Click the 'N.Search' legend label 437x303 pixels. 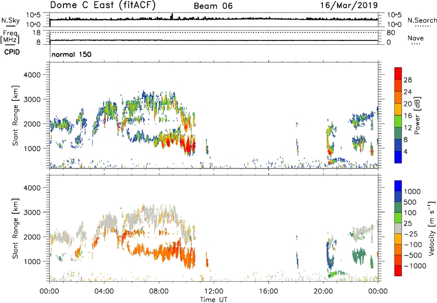[x=422, y=20]
